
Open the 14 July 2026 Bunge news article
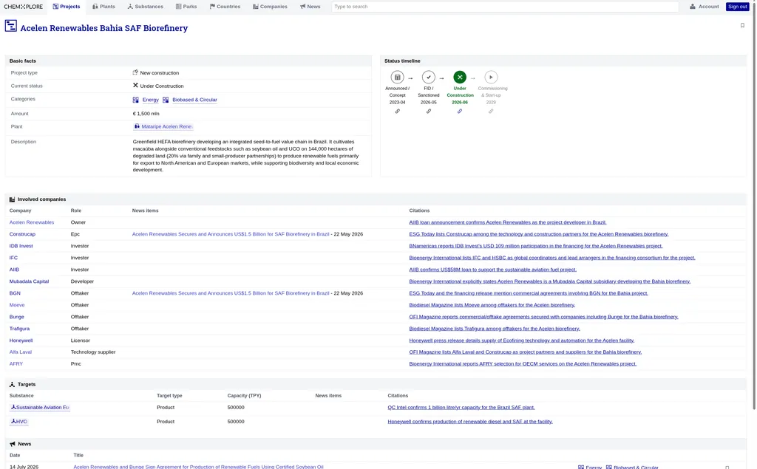click(x=198, y=467)
